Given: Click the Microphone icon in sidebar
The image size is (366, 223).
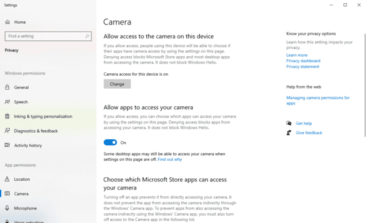Looking at the screenshot, I should click(7, 208).
